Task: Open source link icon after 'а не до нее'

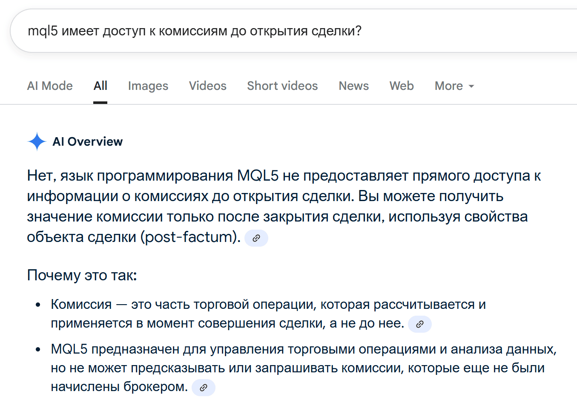Action: click(x=419, y=324)
